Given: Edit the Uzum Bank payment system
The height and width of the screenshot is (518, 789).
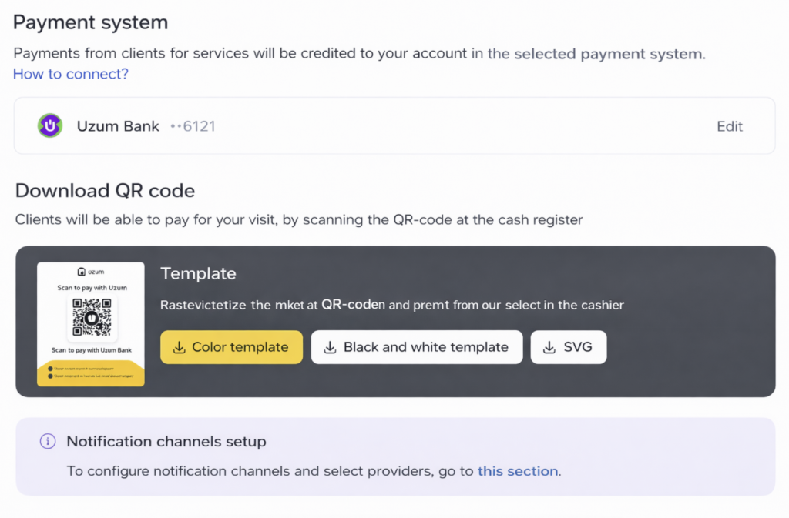Looking at the screenshot, I should [x=730, y=126].
